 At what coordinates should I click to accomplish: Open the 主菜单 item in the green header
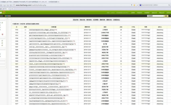pos(133,13)
